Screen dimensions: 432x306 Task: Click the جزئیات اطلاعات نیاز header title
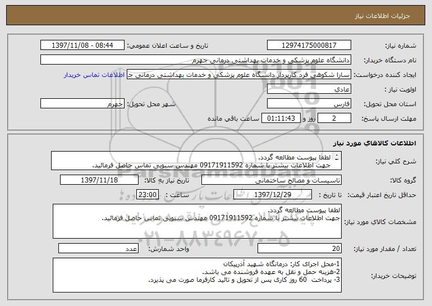382,16
